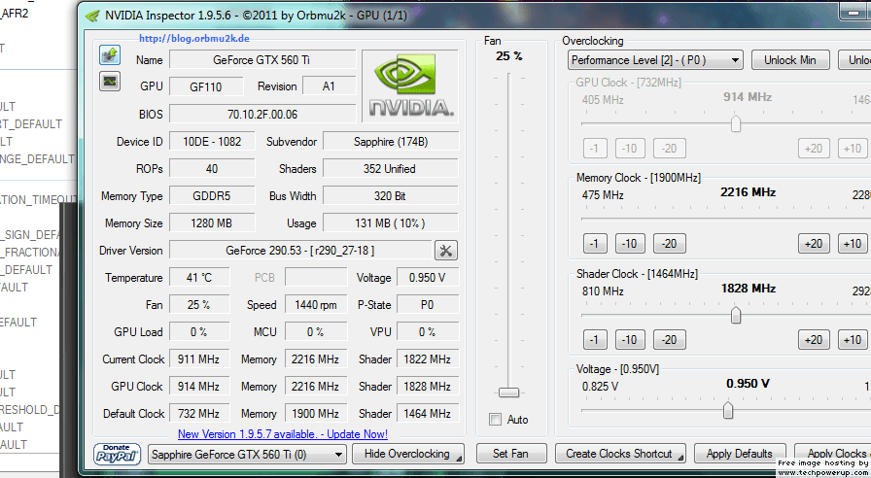
Task: Click the GPU Clock slider handle
Action: click(x=736, y=123)
